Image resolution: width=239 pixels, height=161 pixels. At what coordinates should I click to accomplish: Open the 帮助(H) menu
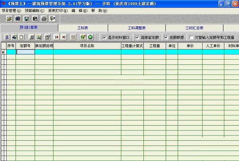[x=99, y=11]
